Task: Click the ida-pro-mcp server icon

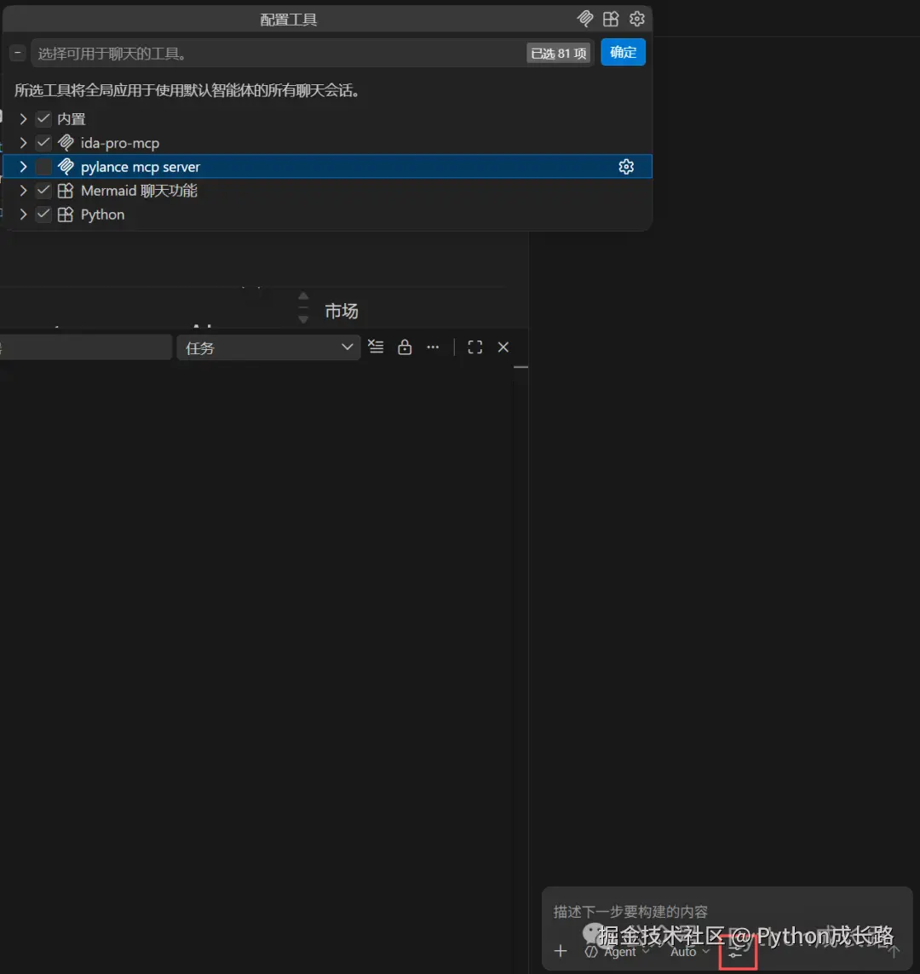Action: [x=66, y=143]
